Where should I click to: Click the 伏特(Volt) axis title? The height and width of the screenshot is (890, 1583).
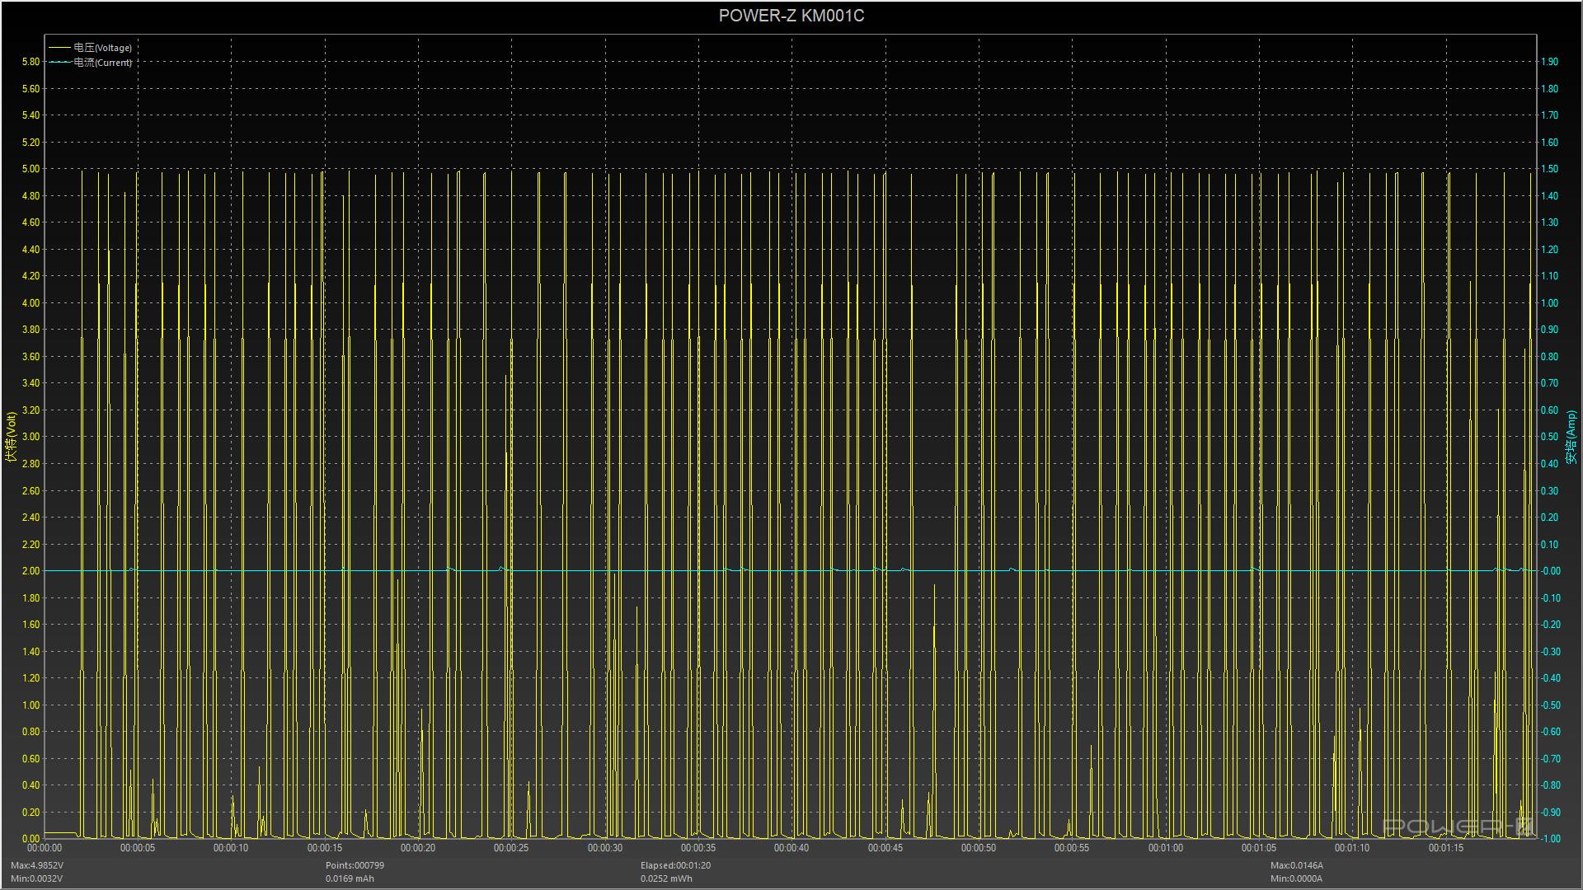tap(11, 437)
